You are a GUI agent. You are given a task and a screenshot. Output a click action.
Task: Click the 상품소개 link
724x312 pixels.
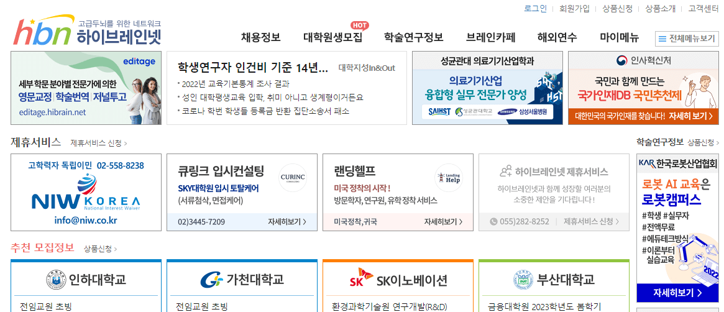[660, 8]
